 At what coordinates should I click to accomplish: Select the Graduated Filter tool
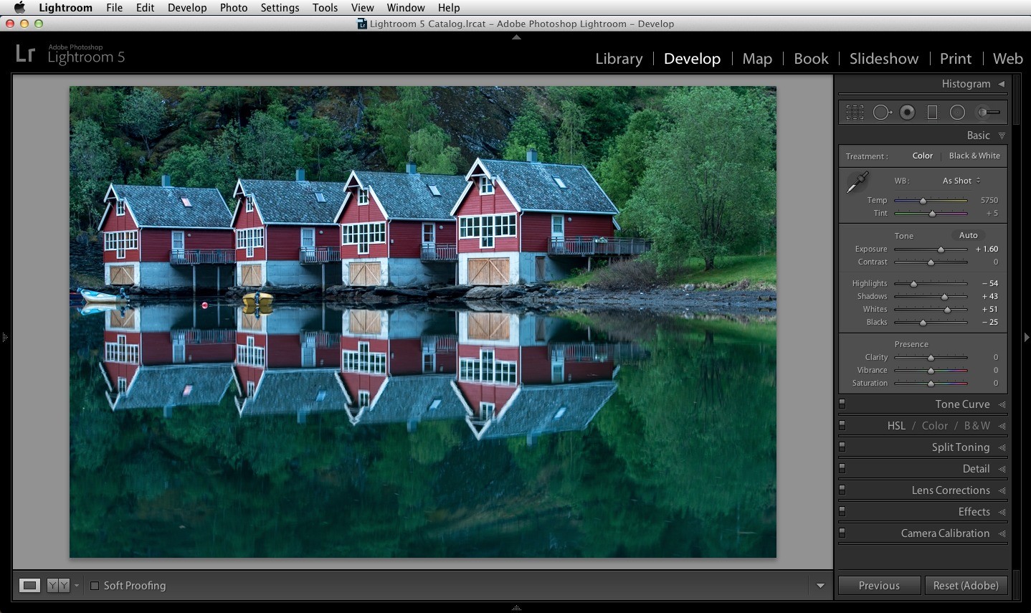pos(932,113)
